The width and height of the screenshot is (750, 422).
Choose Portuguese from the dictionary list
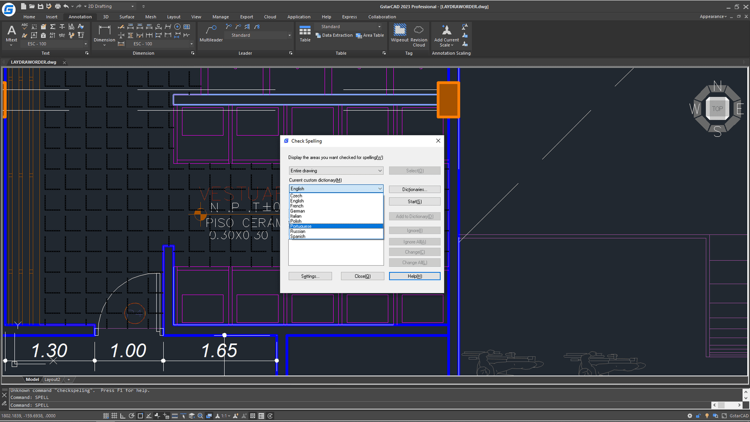301,226
